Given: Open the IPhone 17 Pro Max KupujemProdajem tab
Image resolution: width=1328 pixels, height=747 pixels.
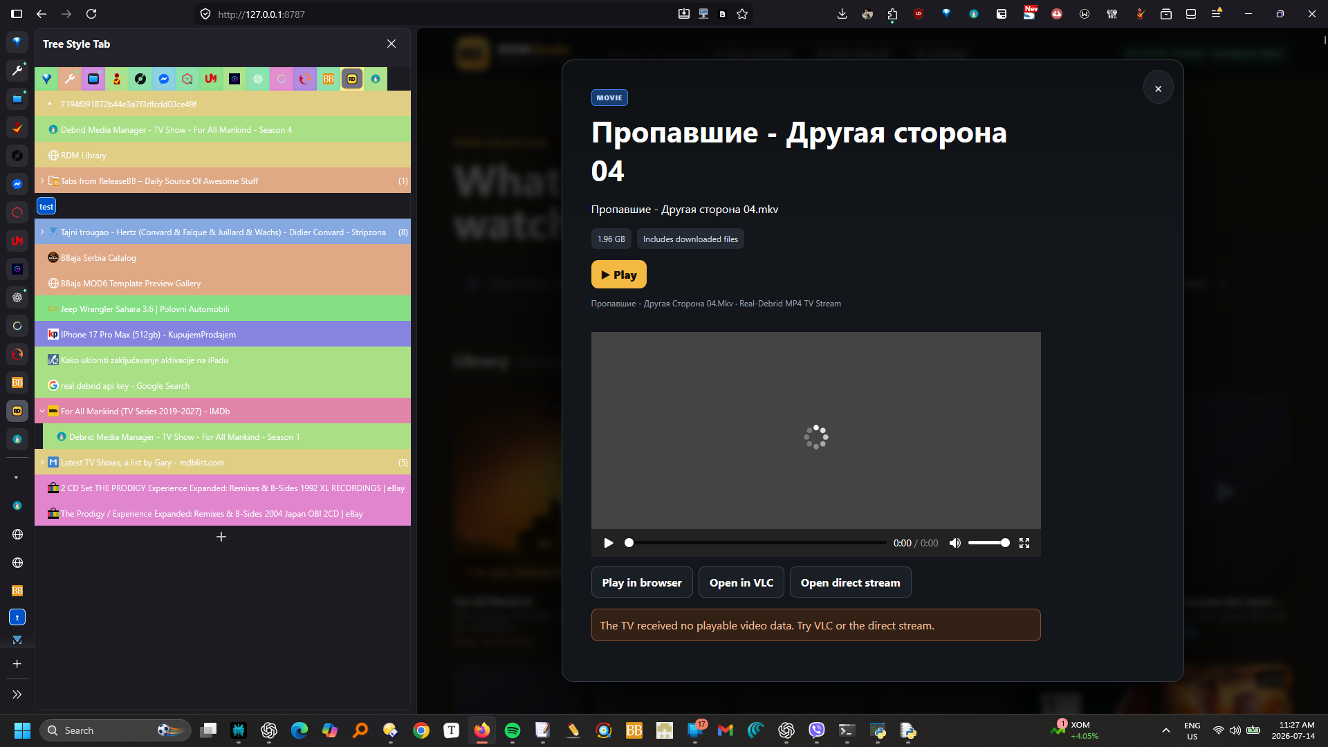Looking at the screenshot, I should pos(223,334).
